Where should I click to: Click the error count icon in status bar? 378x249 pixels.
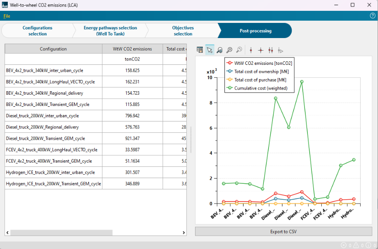click(344, 245)
